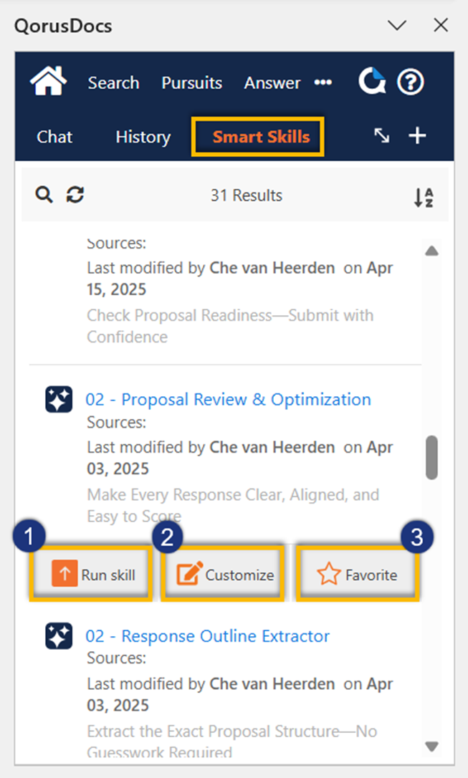This screenshot has width=468, height=778.
Task: Open the 02 - Response Outline Extractor link
Action: [x=208, y=636]
